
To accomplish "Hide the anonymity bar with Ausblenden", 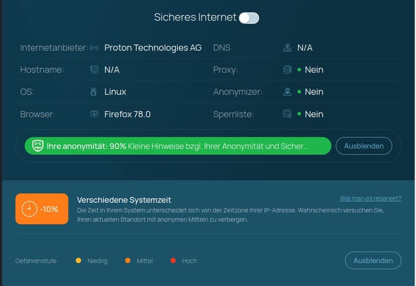I will click(364, 146).
